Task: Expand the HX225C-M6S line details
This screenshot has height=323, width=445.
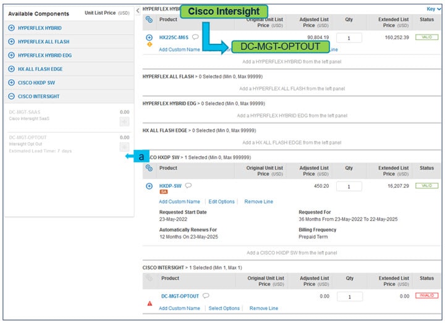Action: [149, 38]
